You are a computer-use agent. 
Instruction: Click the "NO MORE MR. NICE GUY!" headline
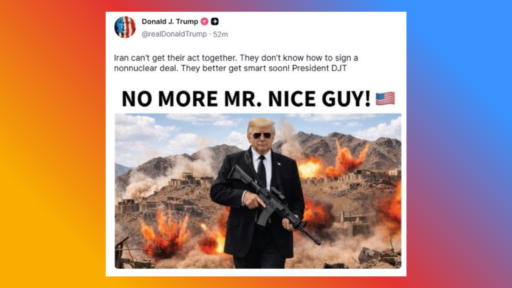[x=246, y=99]
